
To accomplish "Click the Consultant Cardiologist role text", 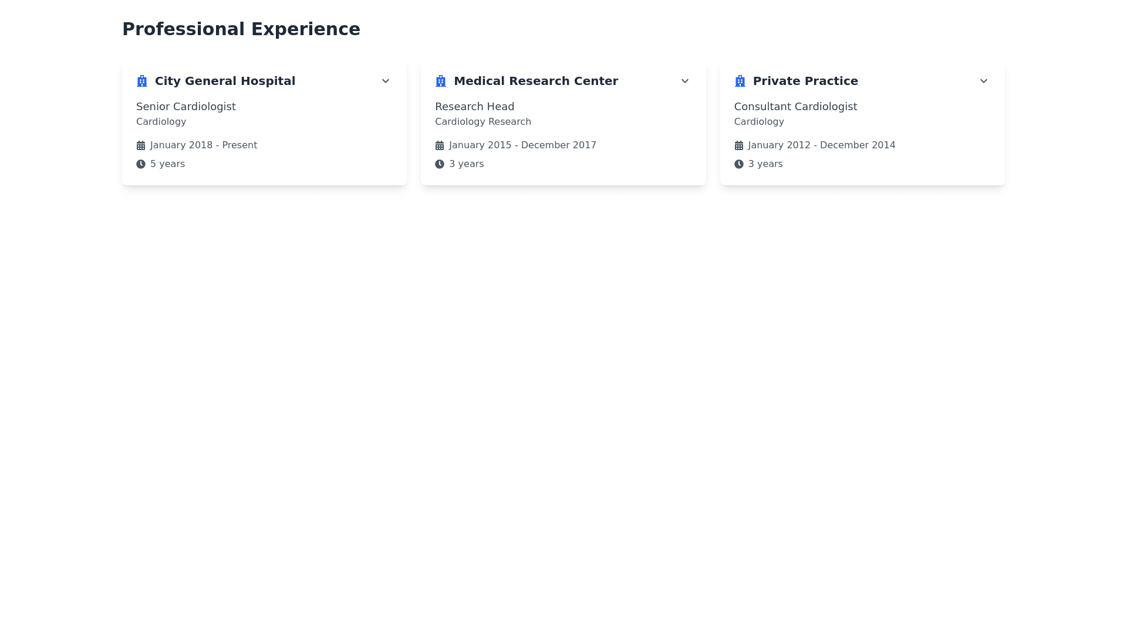I will (x=795, y=107).
